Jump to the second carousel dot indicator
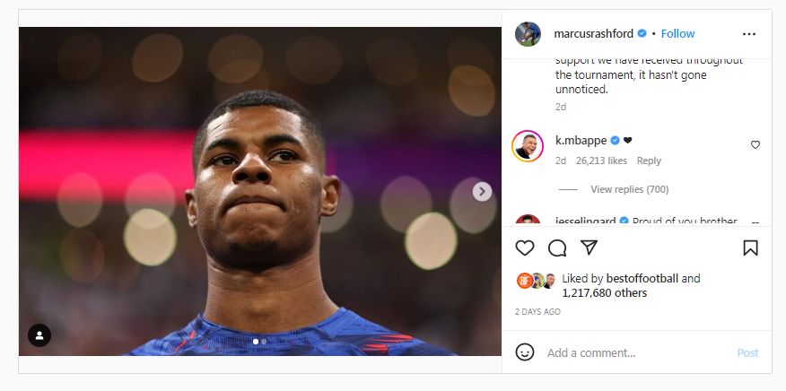786x391 pixels. tap(264, 342)
